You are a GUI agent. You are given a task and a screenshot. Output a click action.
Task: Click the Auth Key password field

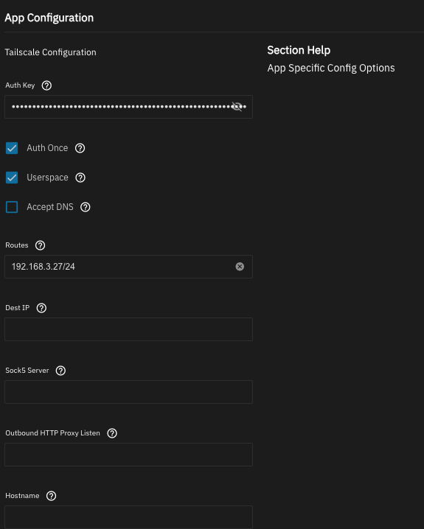128,107
